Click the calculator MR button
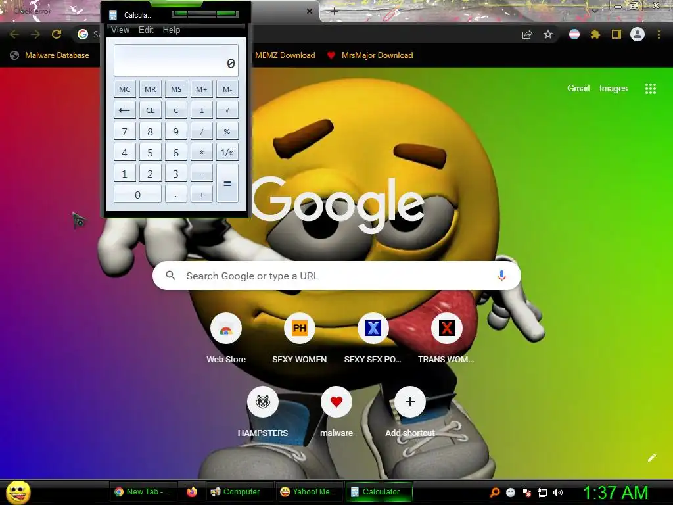The width and height of the screenshot is (673, 505). [151, 89]
